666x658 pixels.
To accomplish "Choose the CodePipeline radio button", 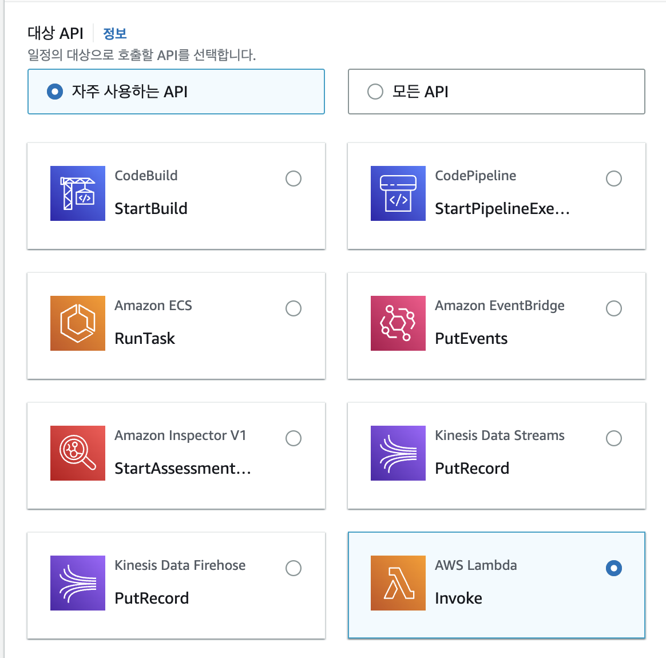I will 614,179.
